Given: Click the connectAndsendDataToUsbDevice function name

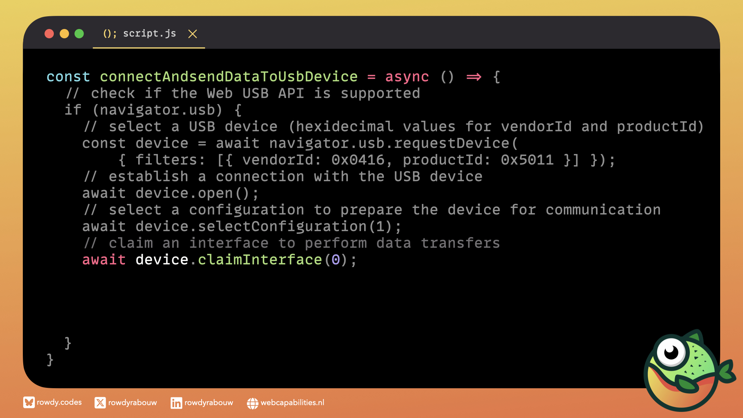Looking at the screenshot, I should (x=229, y=77).
